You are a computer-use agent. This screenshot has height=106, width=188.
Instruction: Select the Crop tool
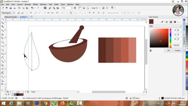click(x=2, y=26)
